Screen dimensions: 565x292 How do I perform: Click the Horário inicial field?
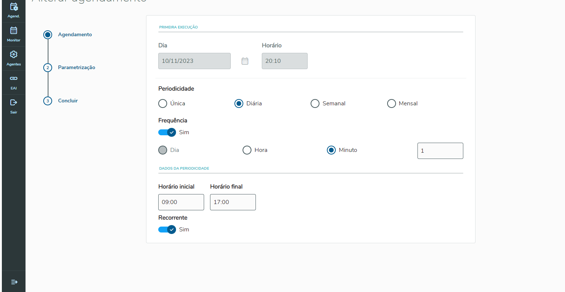(181, 202)
